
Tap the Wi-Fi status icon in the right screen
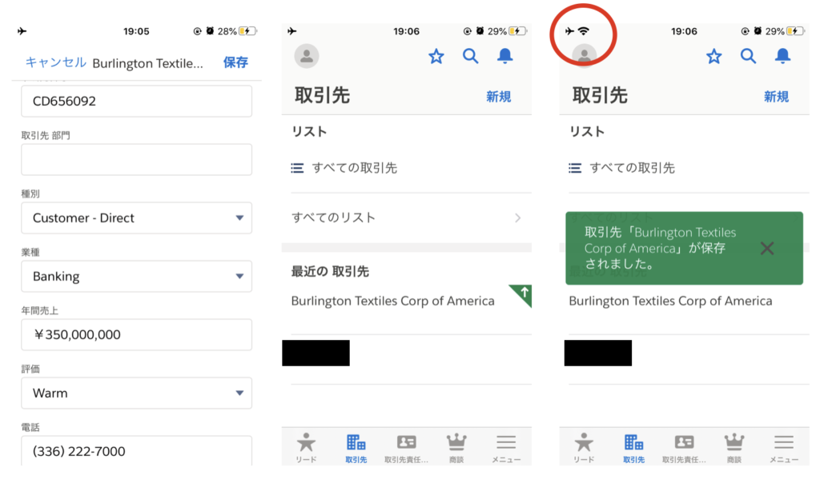click(584, 31)
